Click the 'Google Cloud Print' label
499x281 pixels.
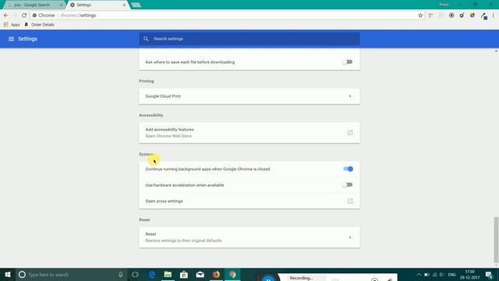[x=163, y=96]
